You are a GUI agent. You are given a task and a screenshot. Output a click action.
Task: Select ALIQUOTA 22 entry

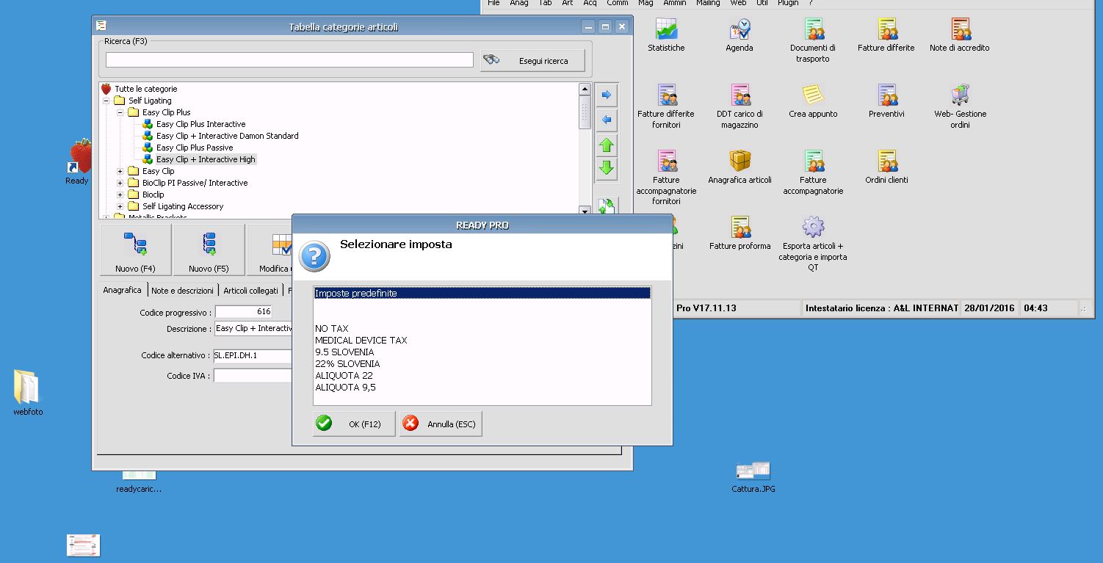click(482, 376)
